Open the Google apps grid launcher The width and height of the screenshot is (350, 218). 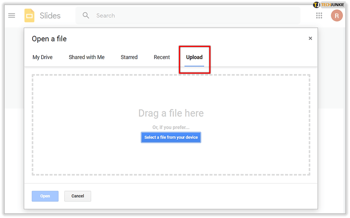tap(319, 16)
